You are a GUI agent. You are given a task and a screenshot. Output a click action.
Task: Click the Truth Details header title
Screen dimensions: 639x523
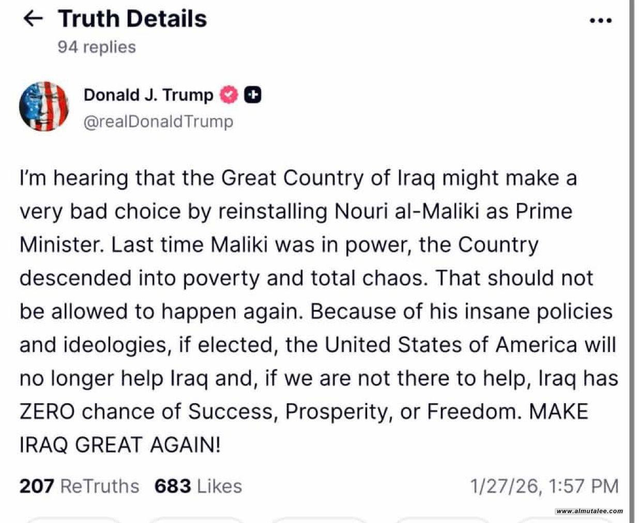point(132,19)
